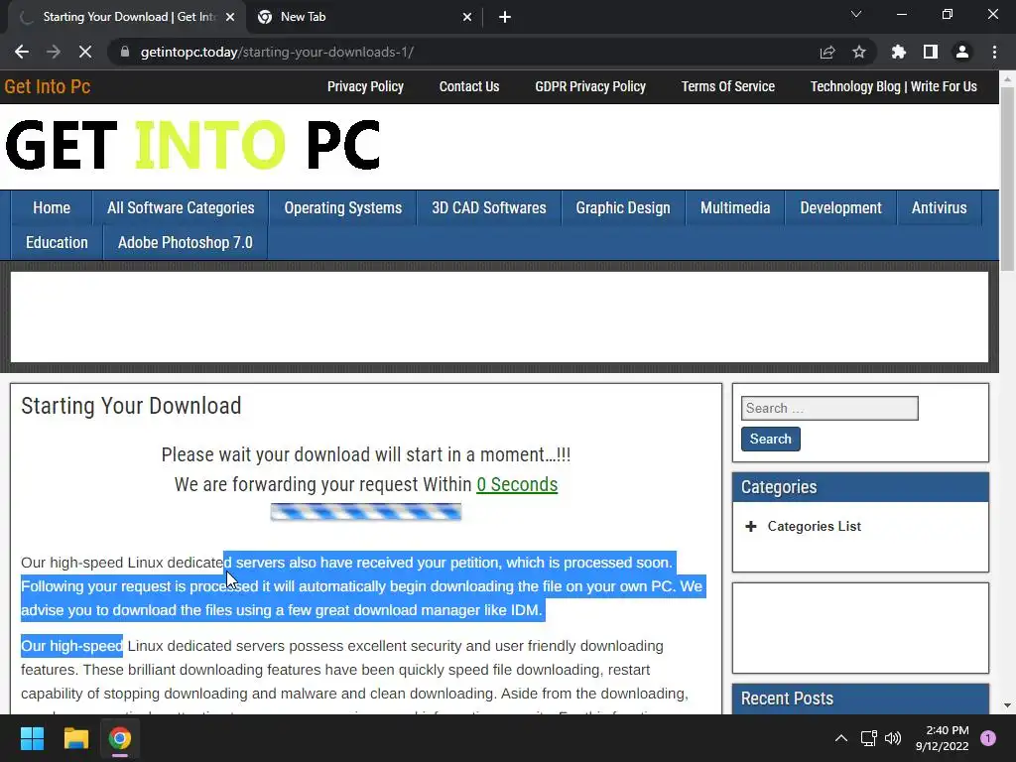Open the Extensions puzzle icon

coord(899,52)
